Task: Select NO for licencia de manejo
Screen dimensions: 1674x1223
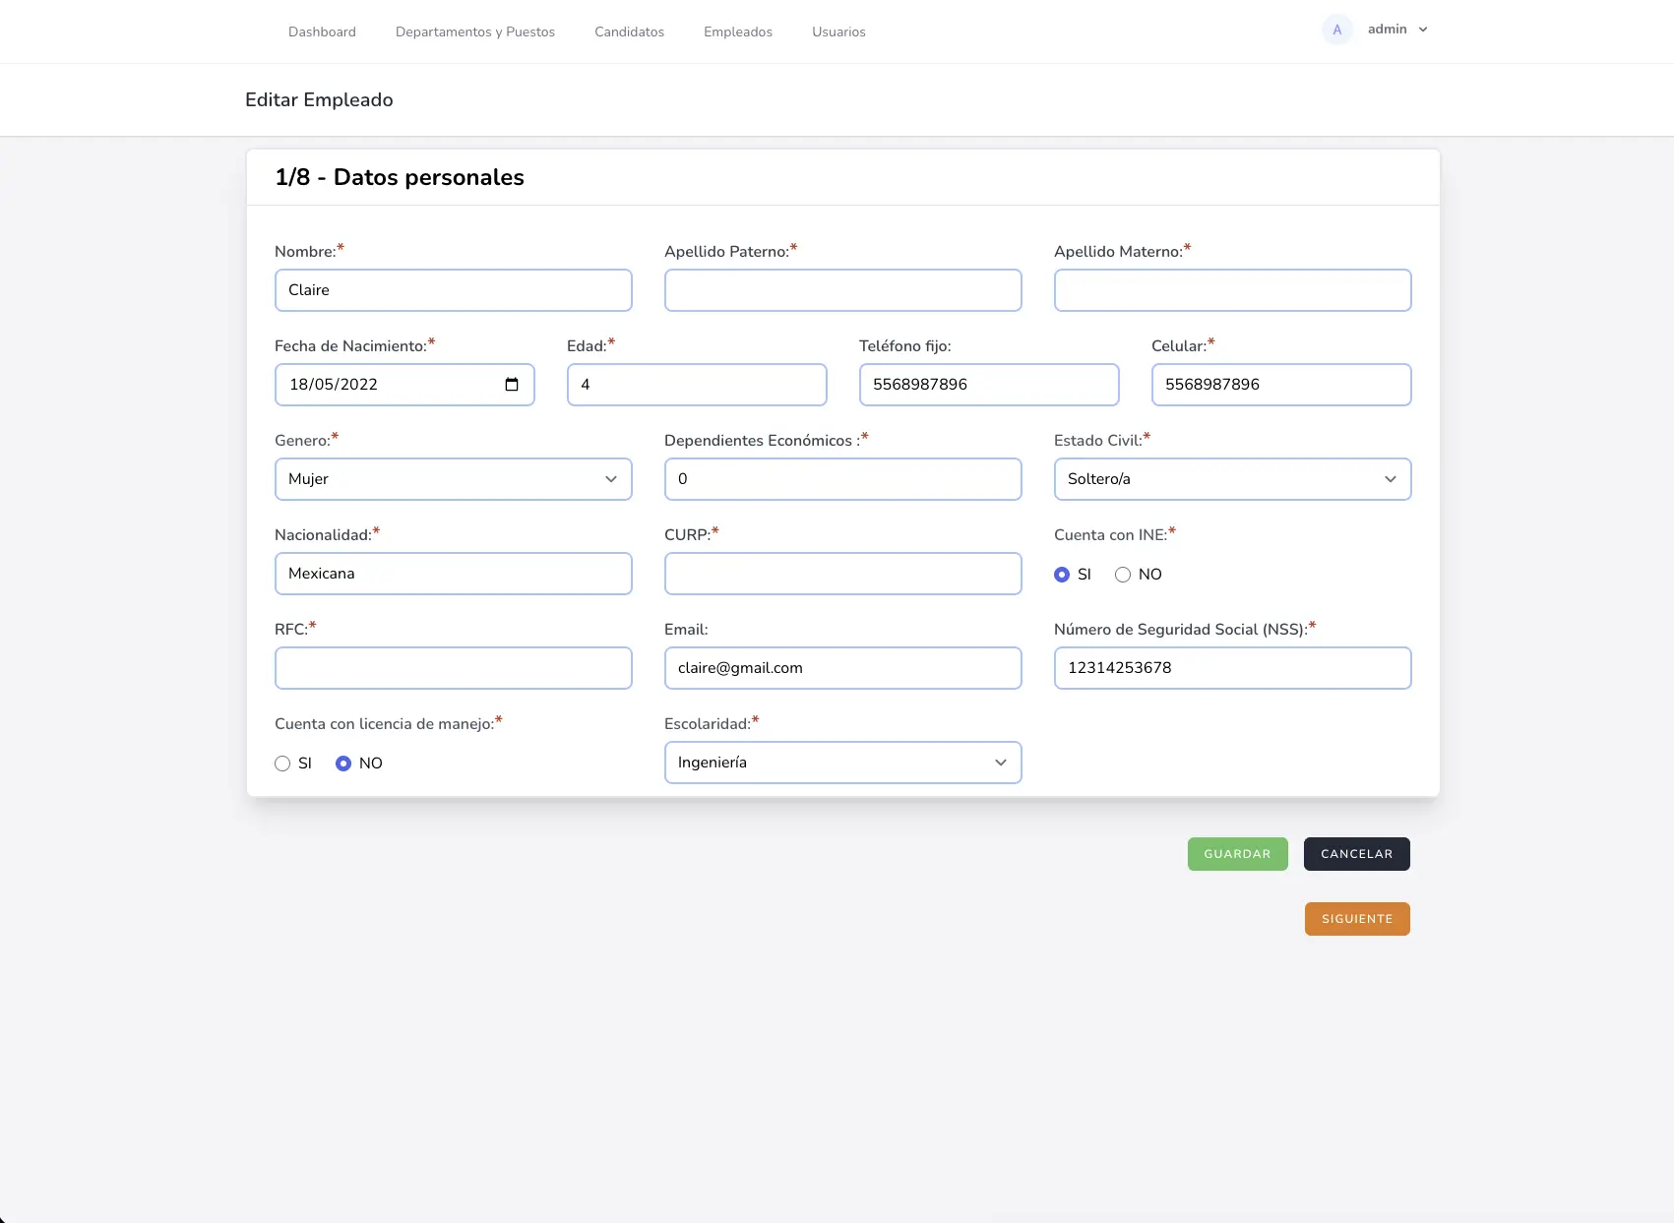Action: pyautogui.click(x=343, y=764)
